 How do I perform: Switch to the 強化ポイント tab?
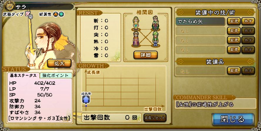click(x=56, y=76)
